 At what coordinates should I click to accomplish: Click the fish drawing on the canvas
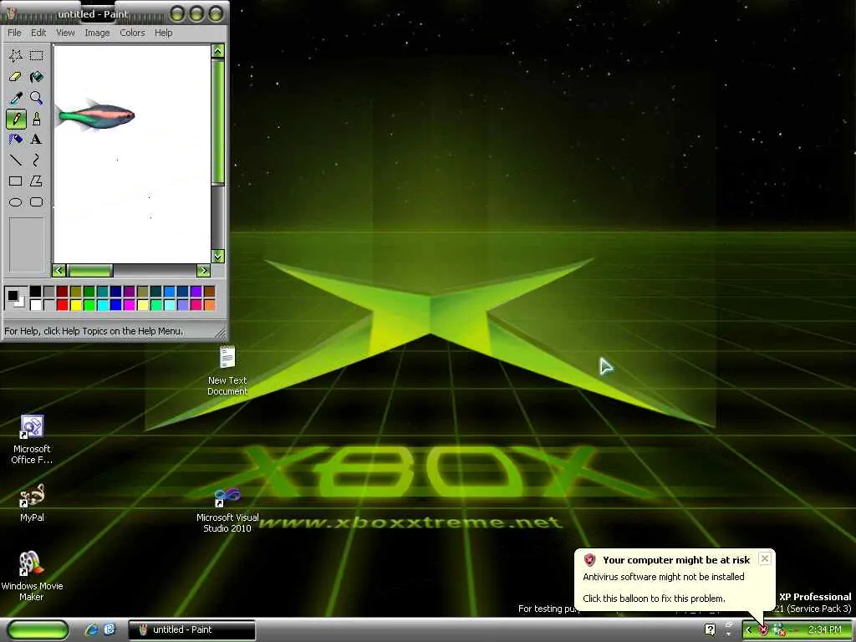pos(95,115)
